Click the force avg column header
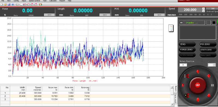Image resolution: width=218 pixels, height=107 pixels. (82, 89)
